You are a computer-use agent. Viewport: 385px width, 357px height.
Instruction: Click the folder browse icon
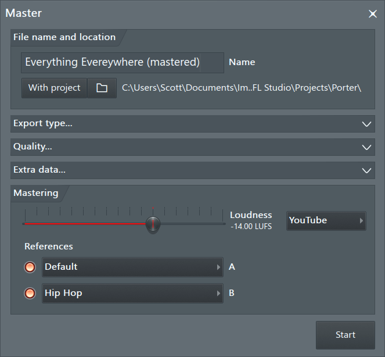[102, 88]
